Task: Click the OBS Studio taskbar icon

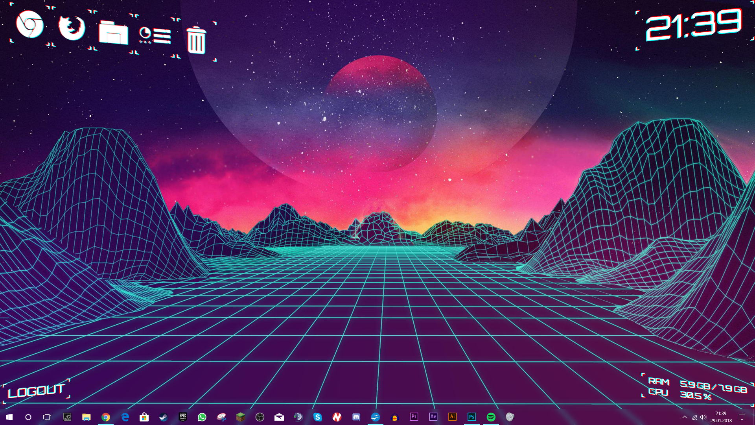Action: point(260,417)
